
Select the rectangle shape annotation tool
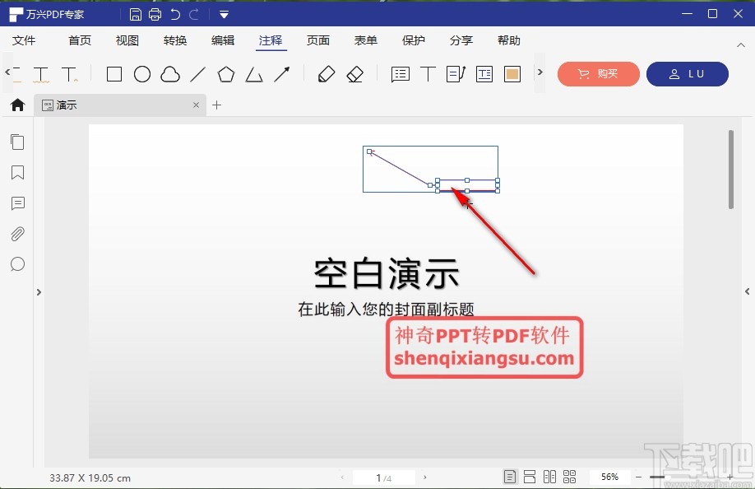(x=113, y=74)
